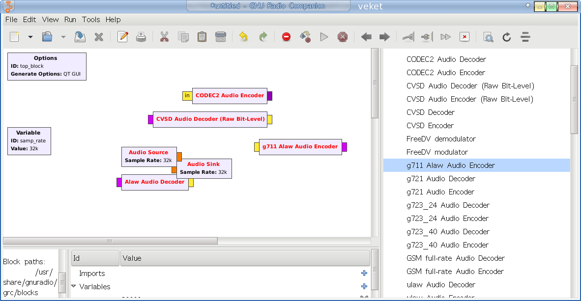The height and width of the screenshot is (301, 581).
Task: Generate the flow graph
Action: [305, 37]
